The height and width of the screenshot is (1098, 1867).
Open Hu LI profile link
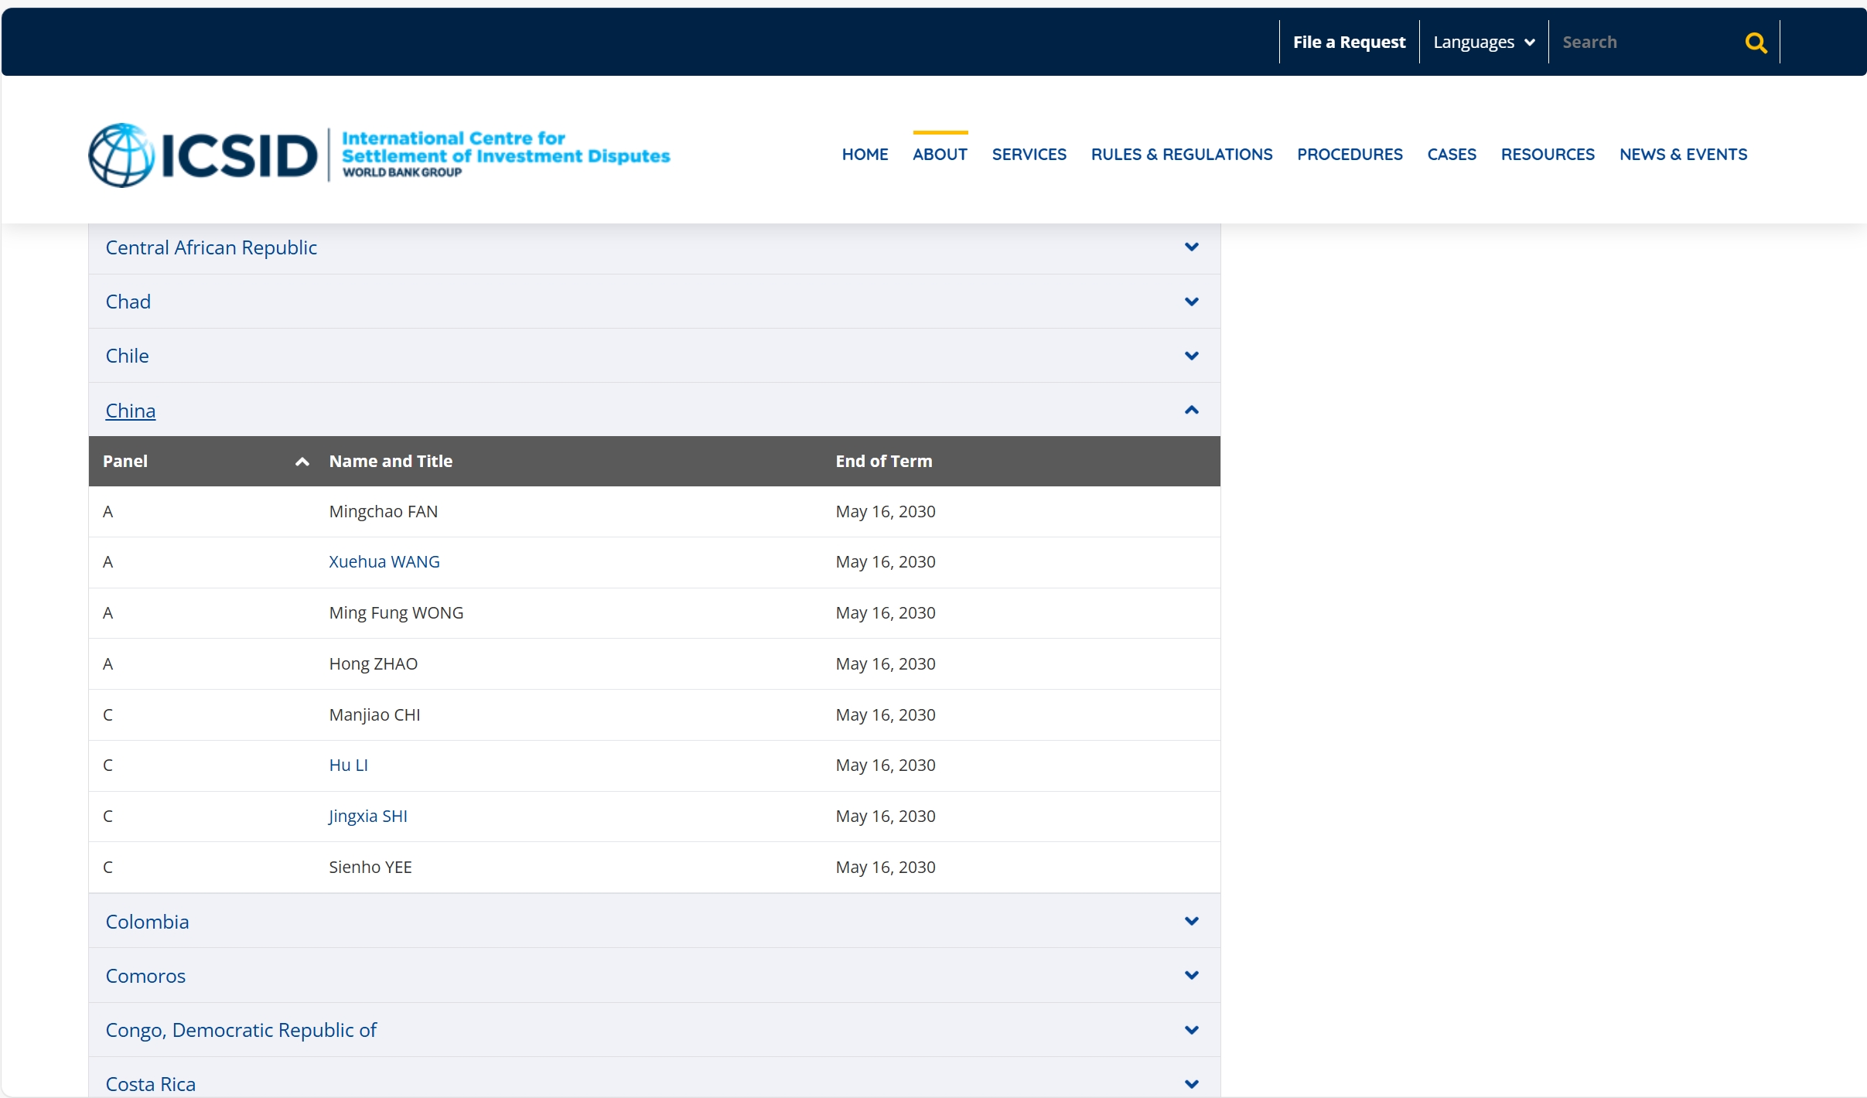tap(348, 766)
